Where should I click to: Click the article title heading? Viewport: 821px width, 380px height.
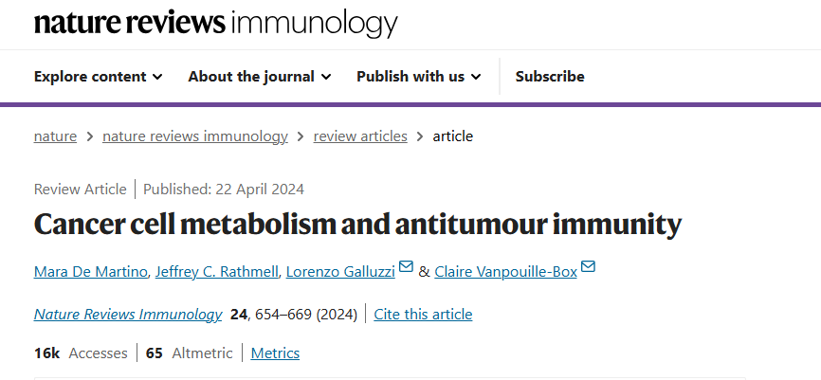(x=357, y=225)
